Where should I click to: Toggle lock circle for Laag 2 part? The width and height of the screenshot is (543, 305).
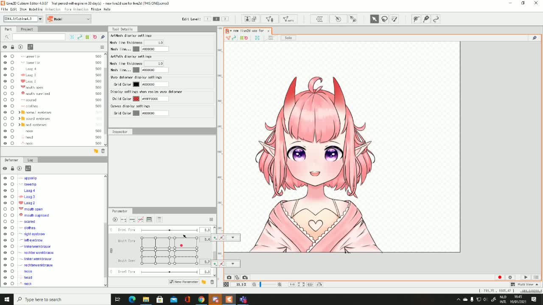click(12, 81)
